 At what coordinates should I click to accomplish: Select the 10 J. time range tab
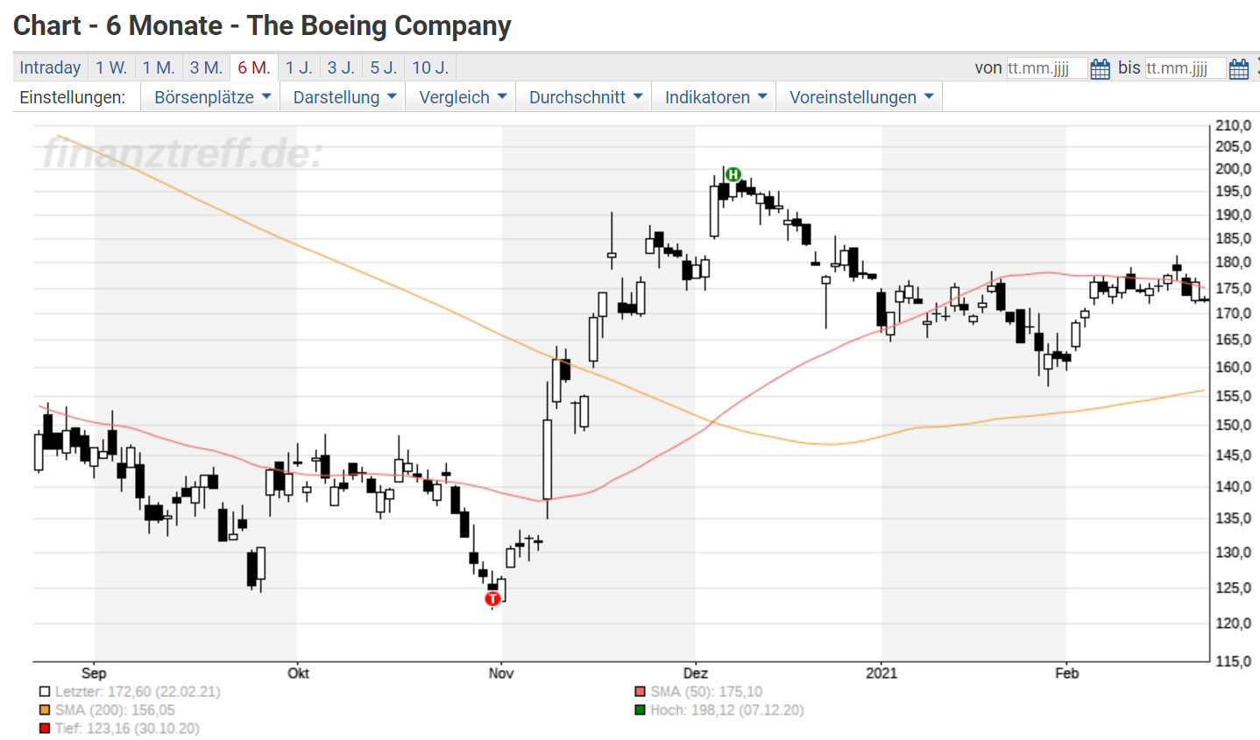430,67
